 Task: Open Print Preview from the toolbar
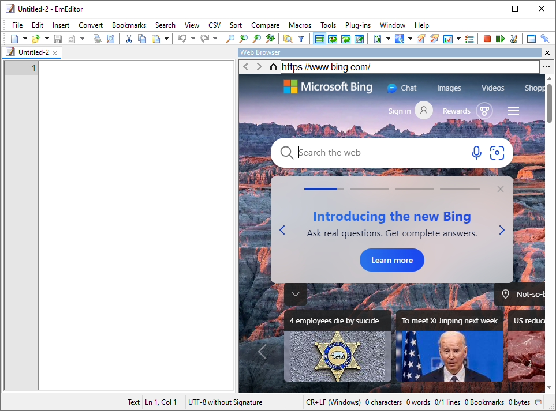(x=111, y=39)
